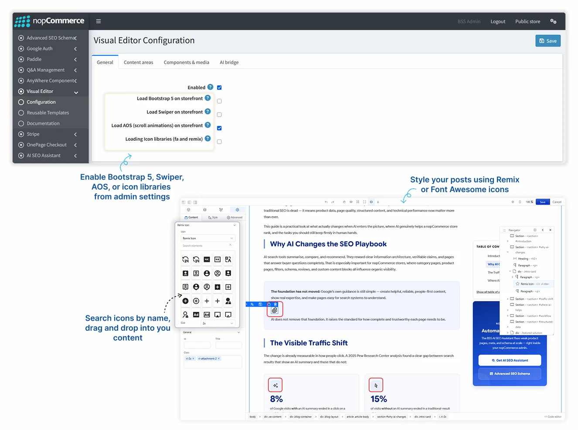Open Reusable Templates in sidebar

tap(48, 113)
